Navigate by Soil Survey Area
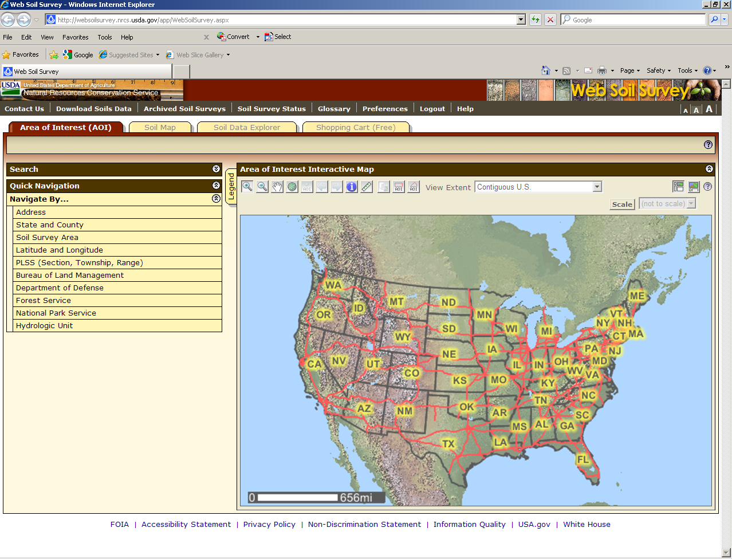This screenshot has height=559, width=732. (x=117, y=237)
